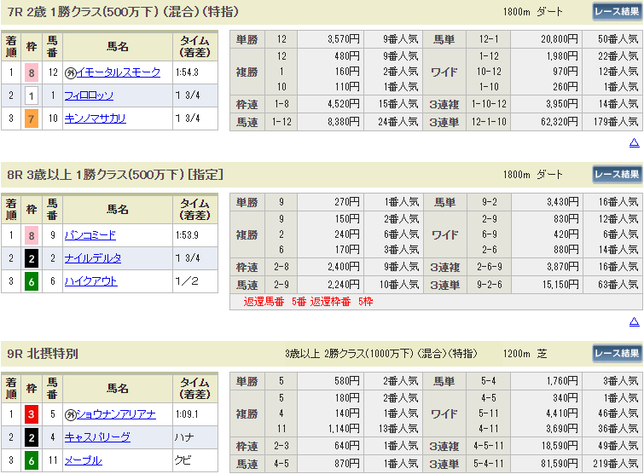The height and width of the screenshot is (474, 644).
Task: Click foreign-bred 外 mark beside イモータルスモーク
Action: [70, 73]
